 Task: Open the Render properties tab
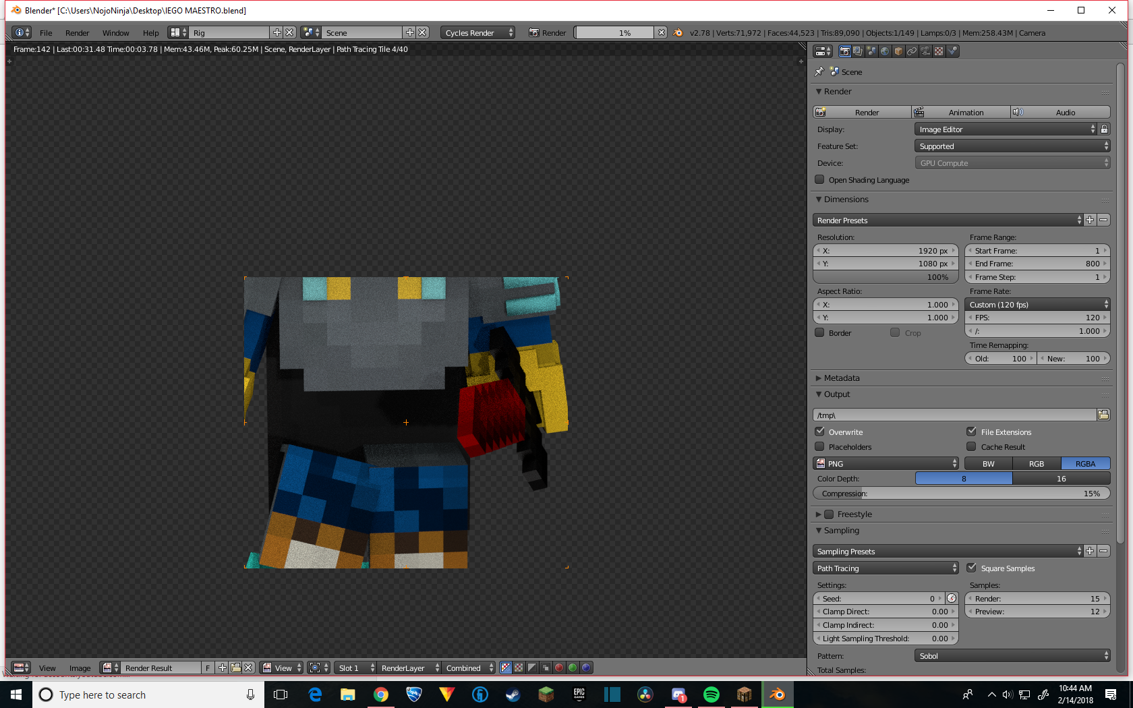(x=844, y=51)
